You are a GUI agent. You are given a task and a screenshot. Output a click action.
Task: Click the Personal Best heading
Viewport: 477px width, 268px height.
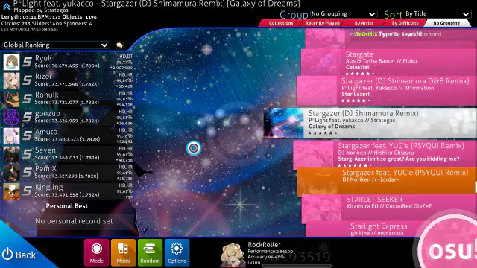(x=67, y=206)
